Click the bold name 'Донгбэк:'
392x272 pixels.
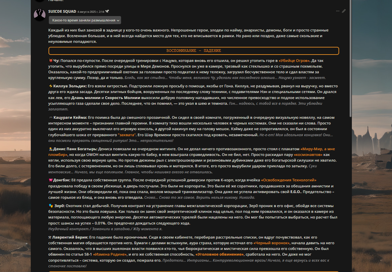[62, 180]
